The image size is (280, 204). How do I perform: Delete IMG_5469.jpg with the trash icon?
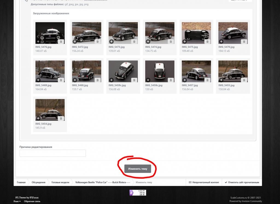coord(61,80)
